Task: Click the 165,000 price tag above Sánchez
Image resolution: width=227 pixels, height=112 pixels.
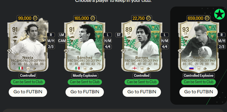Action: (82, 18)
